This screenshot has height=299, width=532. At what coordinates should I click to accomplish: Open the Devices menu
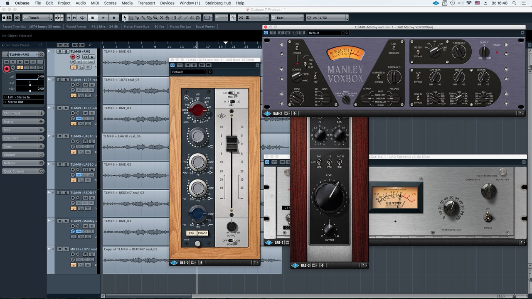tap(167, 3)
